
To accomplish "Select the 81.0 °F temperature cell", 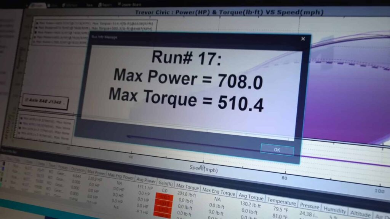I will (x=280, y=216).
